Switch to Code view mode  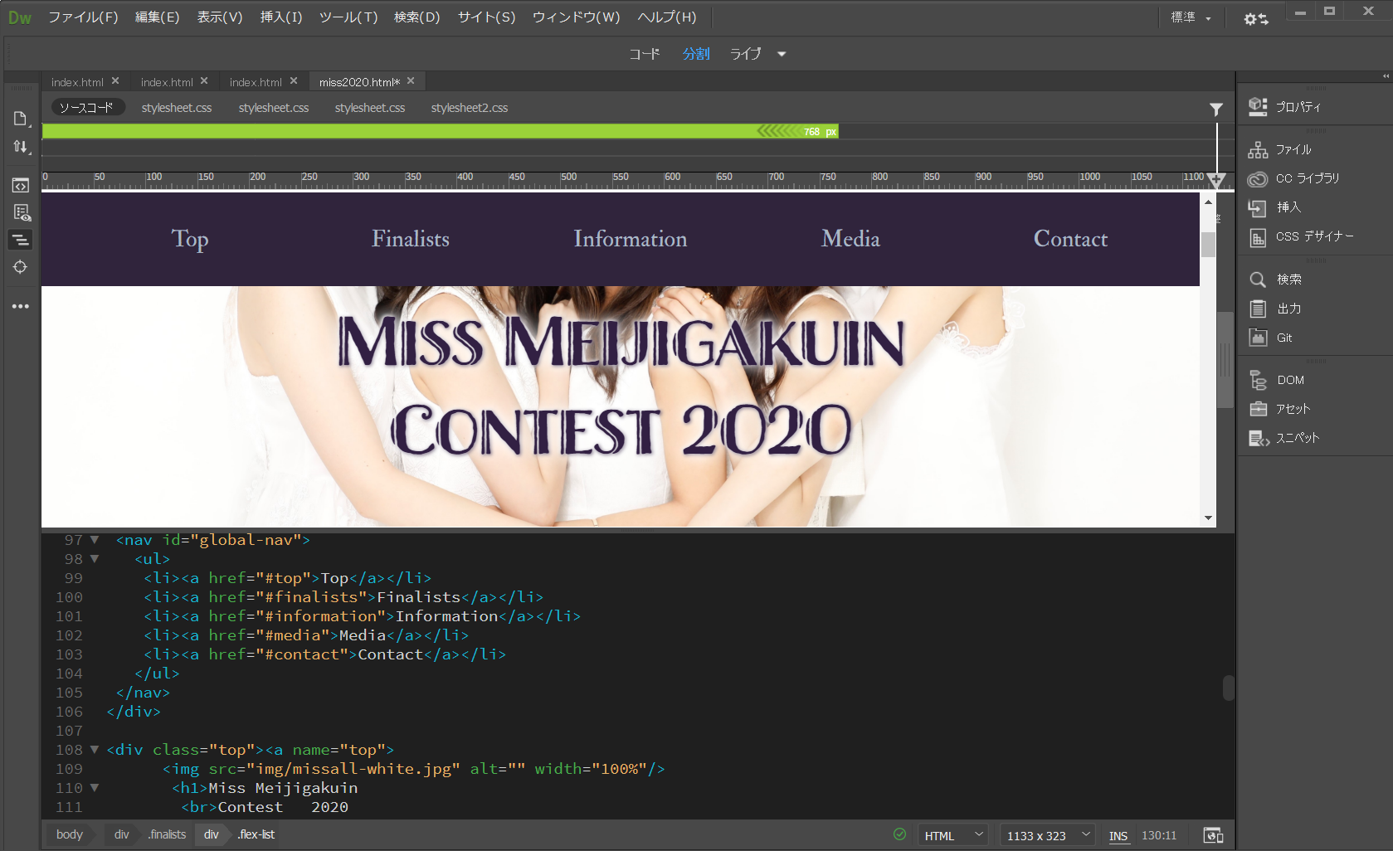[644, 54]
